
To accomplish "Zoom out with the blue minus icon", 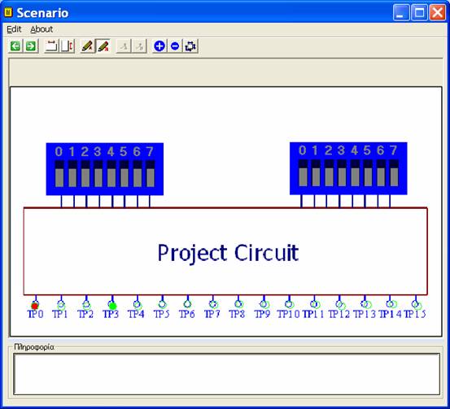I will tap(175, 46).
